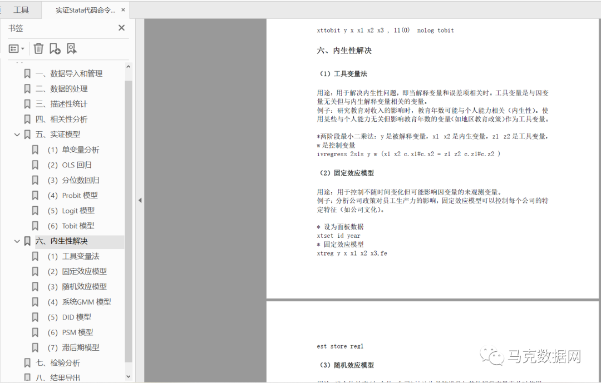The width and height of the screenshot is (601, 383).
Task: Collapse the navigation pane with the arrow
Action: click(140, 200)
